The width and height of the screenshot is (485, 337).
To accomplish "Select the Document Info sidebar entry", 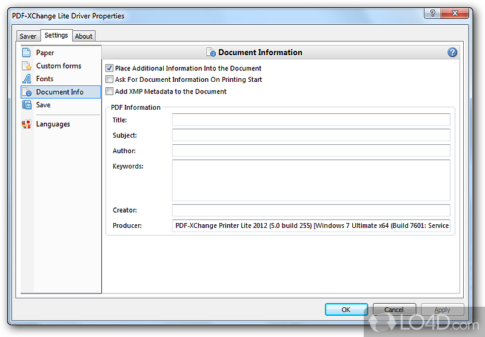I will coord(61,92).
